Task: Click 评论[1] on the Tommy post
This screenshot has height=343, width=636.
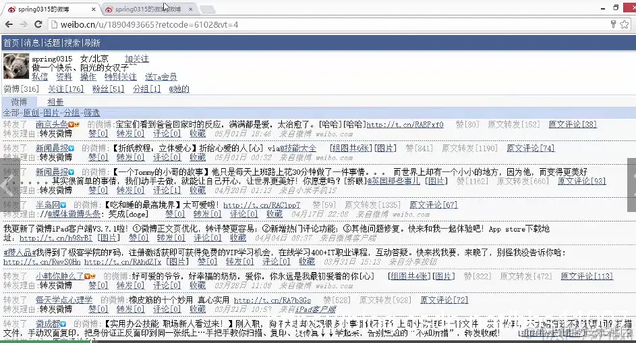Action: point(167,190)
